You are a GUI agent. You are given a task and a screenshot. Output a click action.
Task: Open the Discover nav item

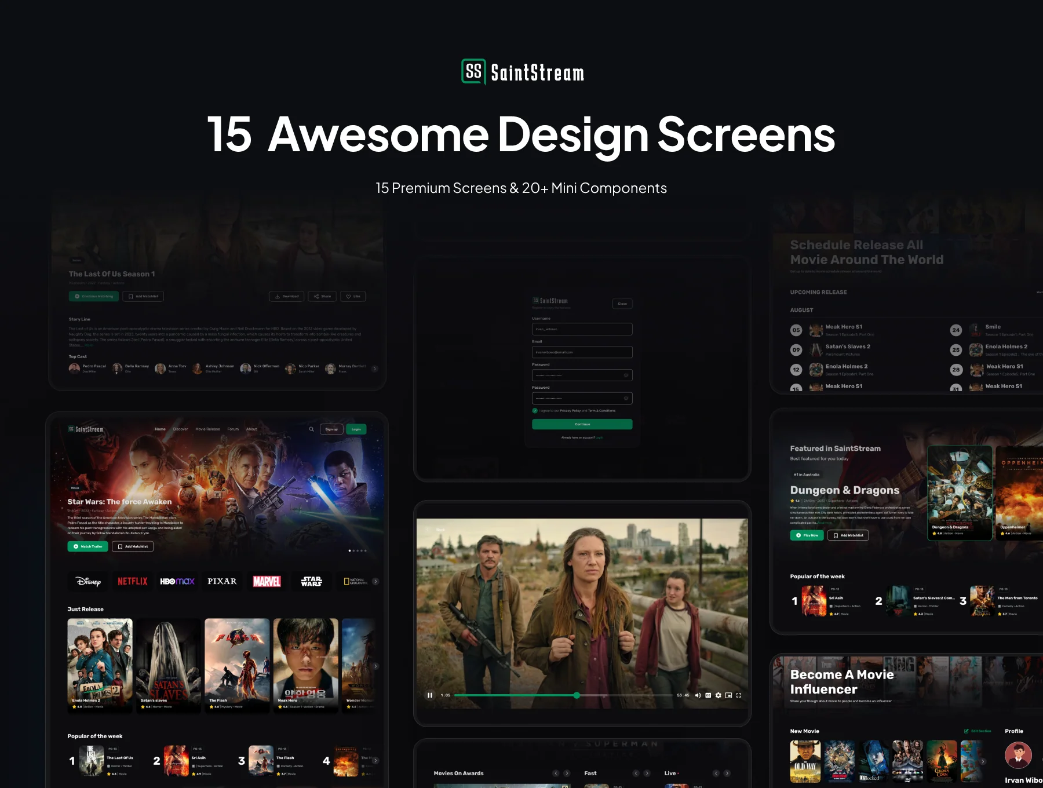(180, 429)
